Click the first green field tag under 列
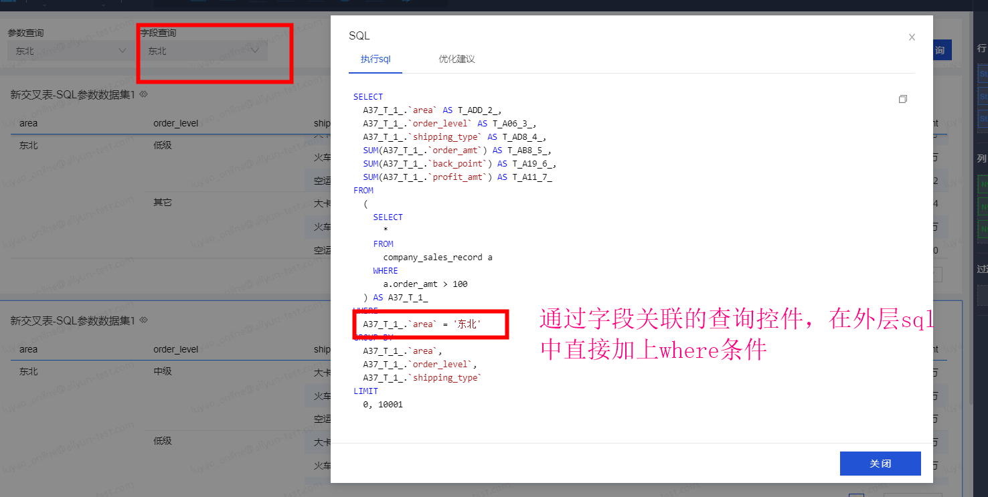The width and height of the screenshot is (988, 497). (983, 183)
